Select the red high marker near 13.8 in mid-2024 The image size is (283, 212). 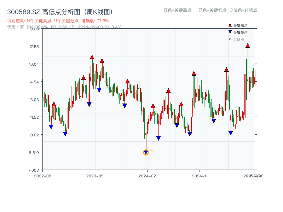(169, 91)
